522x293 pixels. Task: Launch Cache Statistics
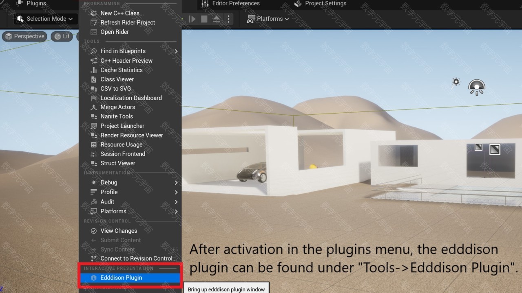(x=130, y=70)
